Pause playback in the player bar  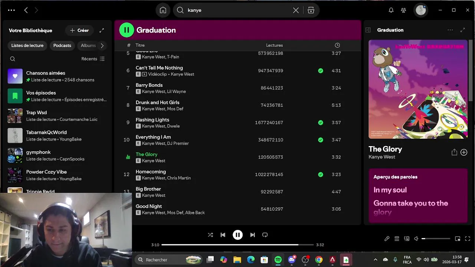click(x=237, y=235)
